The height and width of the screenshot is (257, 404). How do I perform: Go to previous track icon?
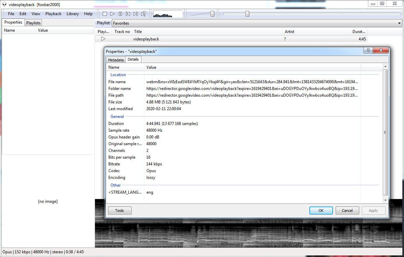click(128, 14)
